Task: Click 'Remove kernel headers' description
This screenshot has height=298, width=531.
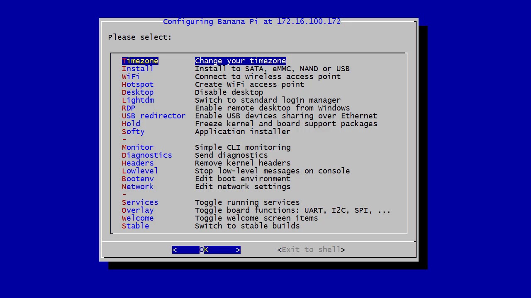Action: [x=243, y=163]
